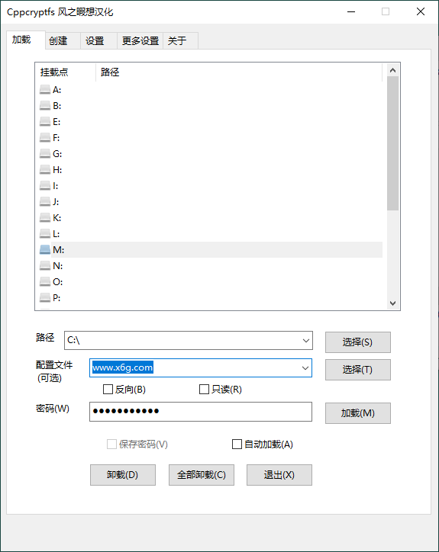Image resolution: width=439 pixels, height=552 pixels.
Task: Expand the 路径 path dropdown arrow
Action: pyautogui.click(x=305, y=341)
